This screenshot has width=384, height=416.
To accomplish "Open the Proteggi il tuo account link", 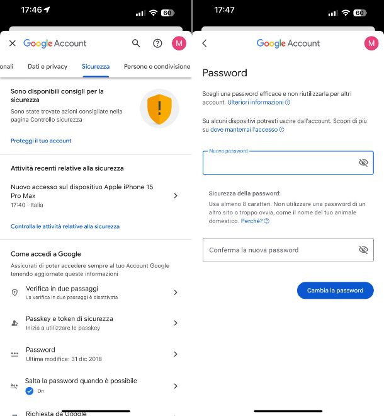I will [x=41, y=141].
